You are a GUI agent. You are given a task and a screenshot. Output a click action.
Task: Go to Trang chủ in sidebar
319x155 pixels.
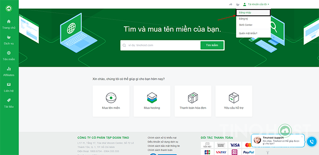tap(9, 24)
